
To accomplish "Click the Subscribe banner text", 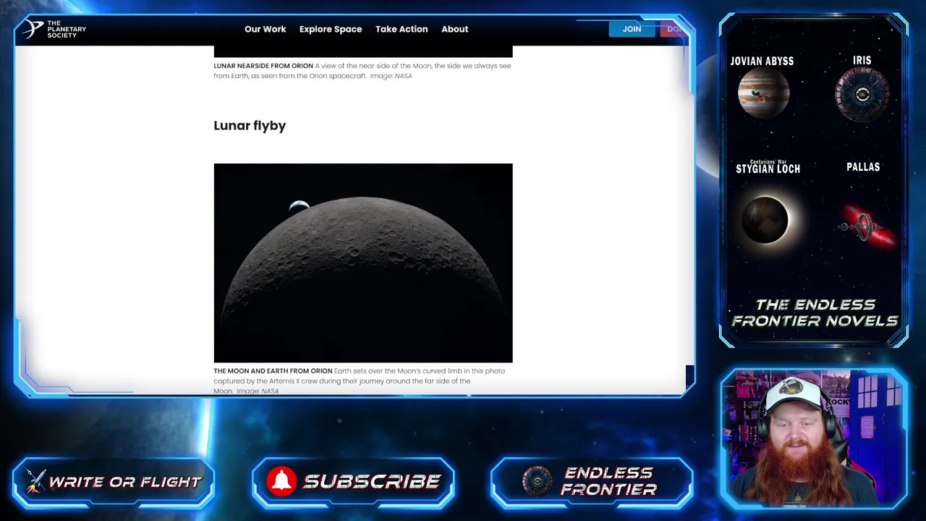I will tap(372, 482).
